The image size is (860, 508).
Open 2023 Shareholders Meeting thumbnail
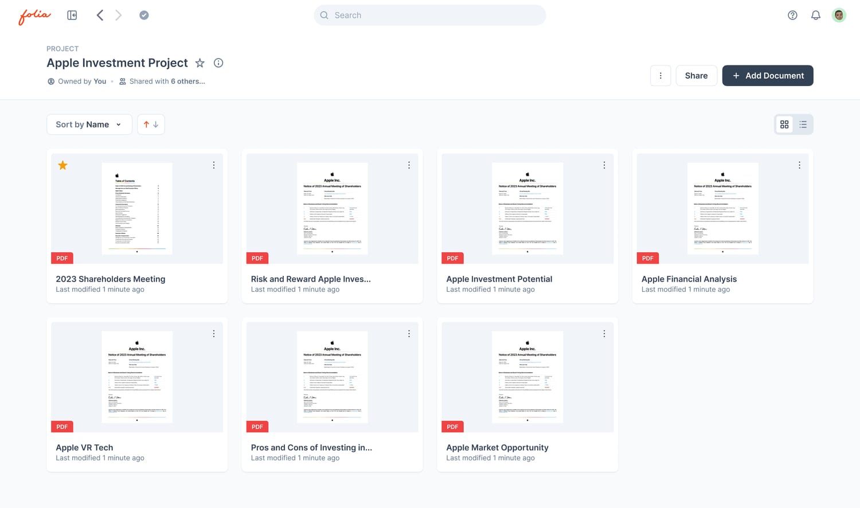click(137, 209)
